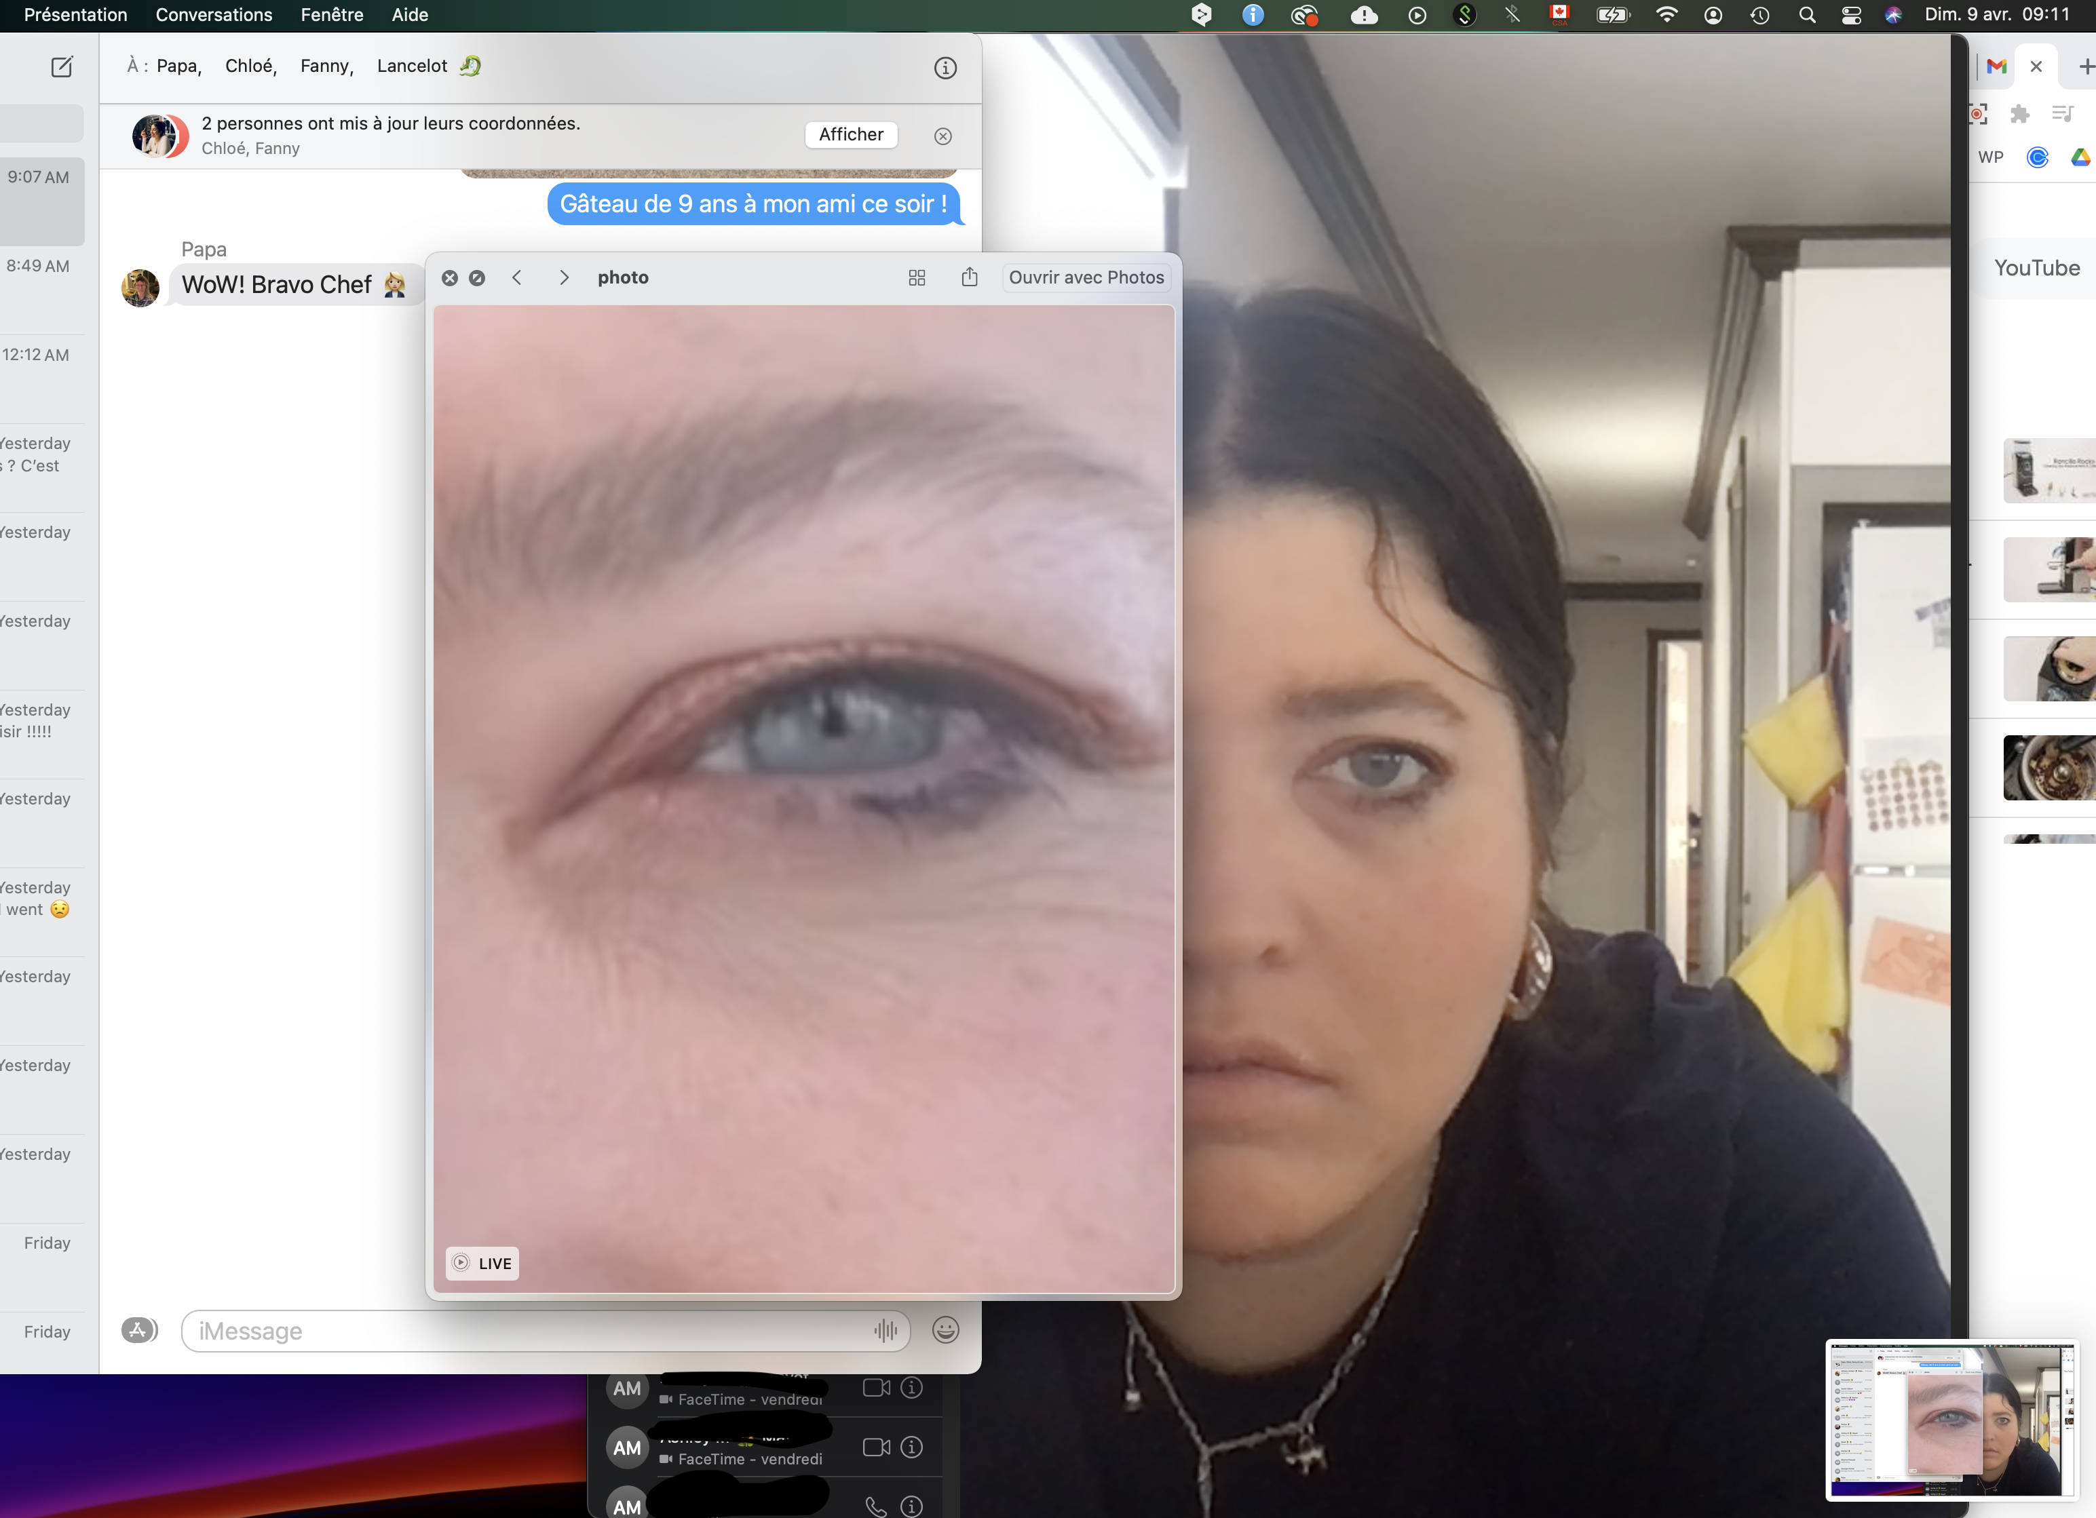Open macOS Control Center toggles
The height and width of the screenshot is (1518, 2096).
point(1850,15)
